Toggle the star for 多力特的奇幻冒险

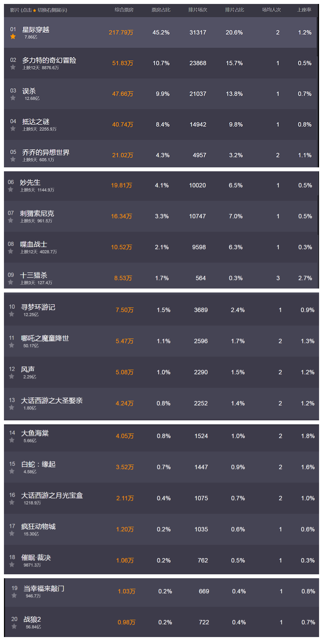coord(13,67)
